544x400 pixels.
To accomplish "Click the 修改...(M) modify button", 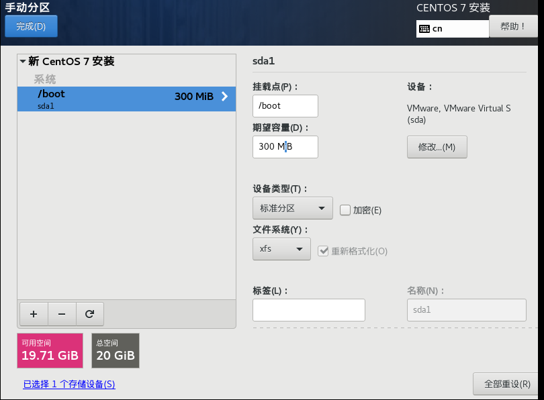I will point(437,147).
